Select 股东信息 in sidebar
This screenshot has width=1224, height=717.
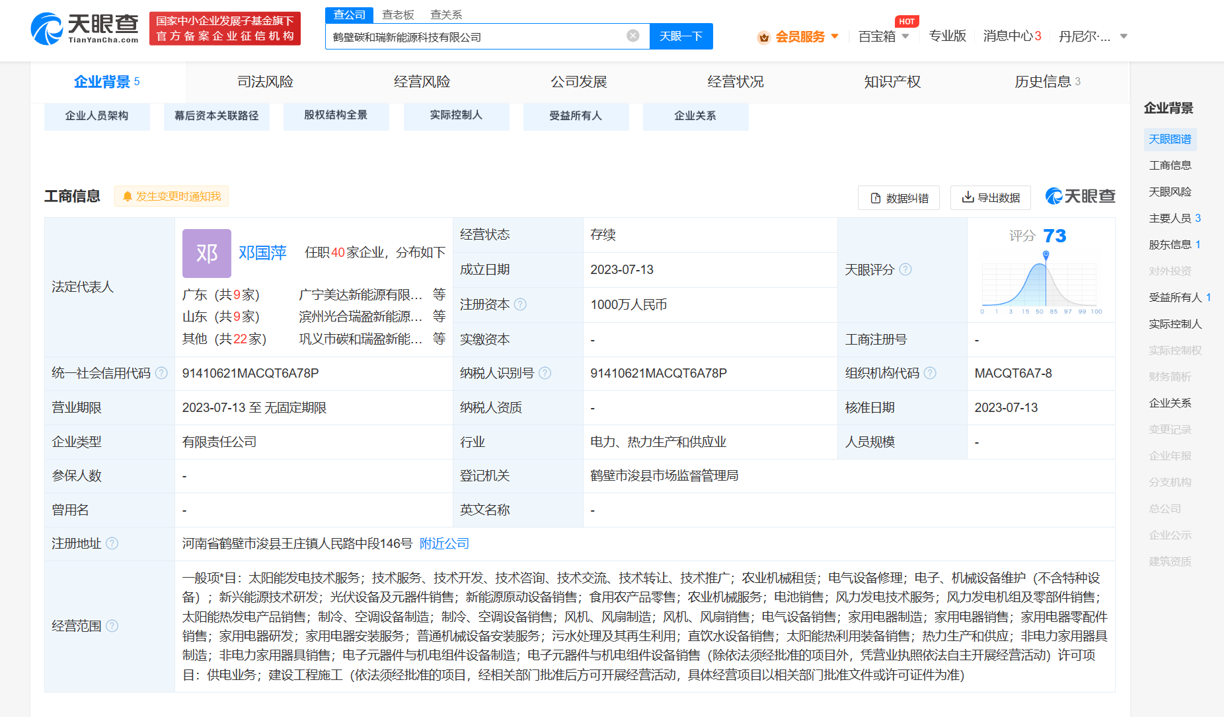click(x=1174, y=244)
